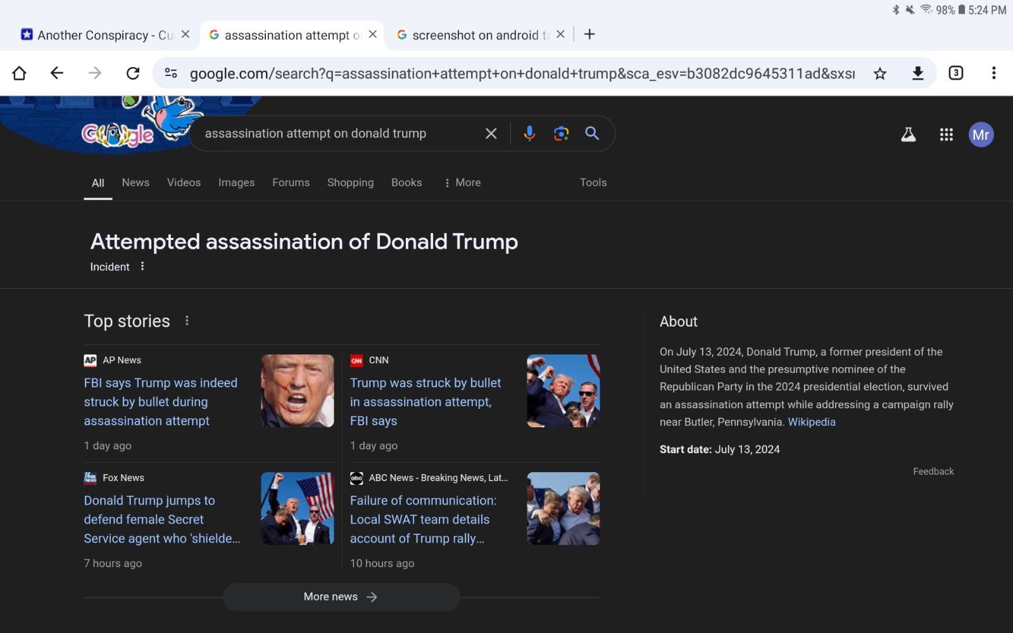
Task: Click the battery status icon
Action: pos(962,9)
